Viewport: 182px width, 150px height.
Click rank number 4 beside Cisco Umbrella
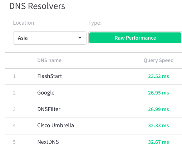point(14,126)
